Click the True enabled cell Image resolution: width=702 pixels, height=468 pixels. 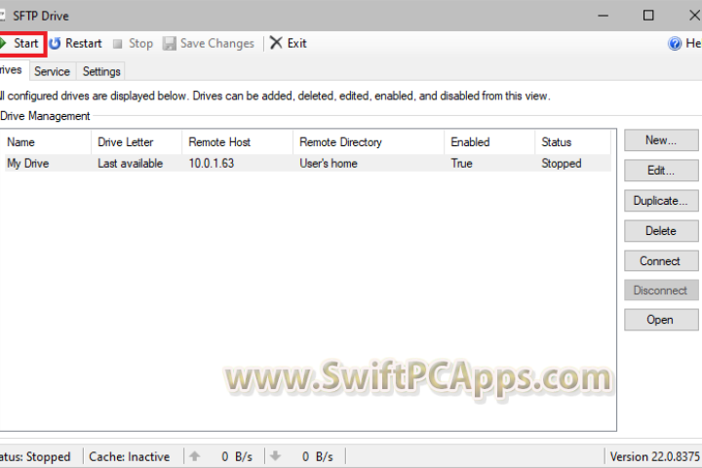coord(461,164)
